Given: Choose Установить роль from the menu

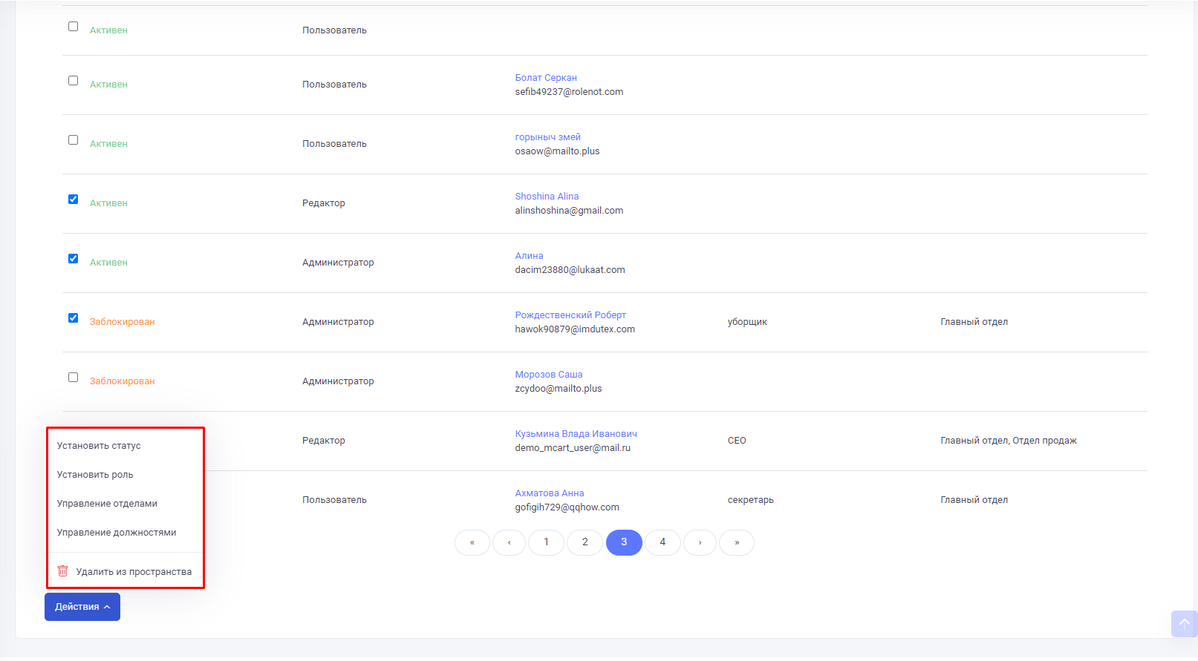Looking at the screenshot, I should (x=95, y=475).
